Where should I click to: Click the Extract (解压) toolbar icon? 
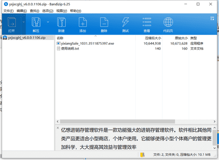(x=36, y=22)
